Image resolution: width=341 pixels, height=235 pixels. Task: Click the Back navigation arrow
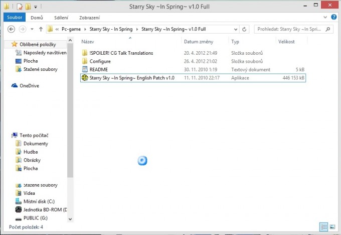coord(12,29)
